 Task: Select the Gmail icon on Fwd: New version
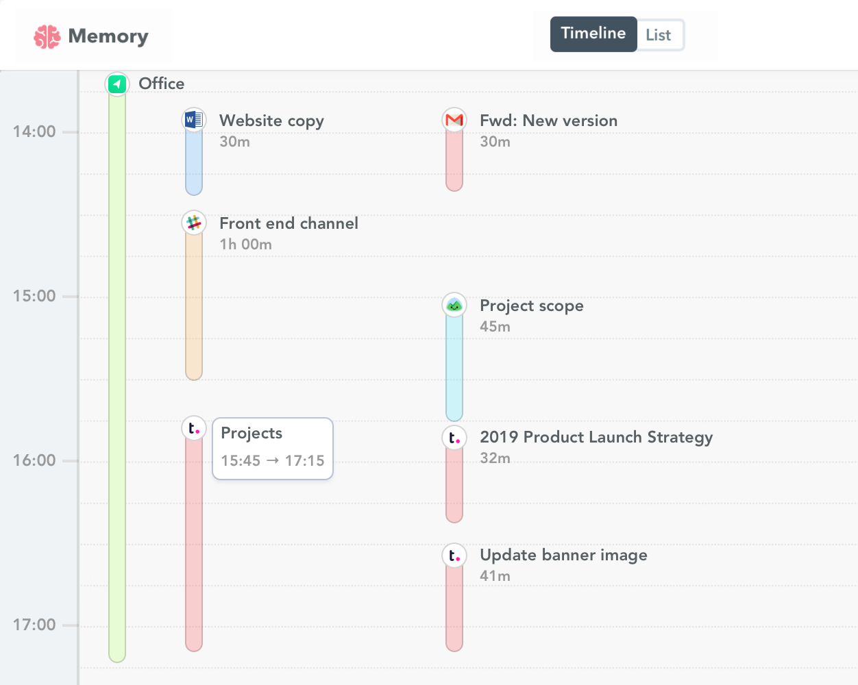click(x=454, y=119)
